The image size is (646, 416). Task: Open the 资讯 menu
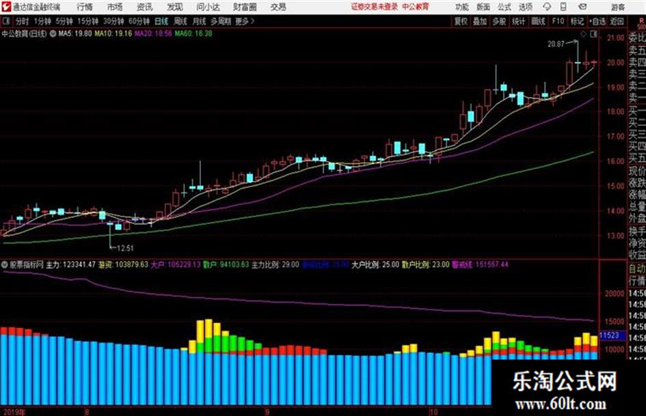pos(145,7)
